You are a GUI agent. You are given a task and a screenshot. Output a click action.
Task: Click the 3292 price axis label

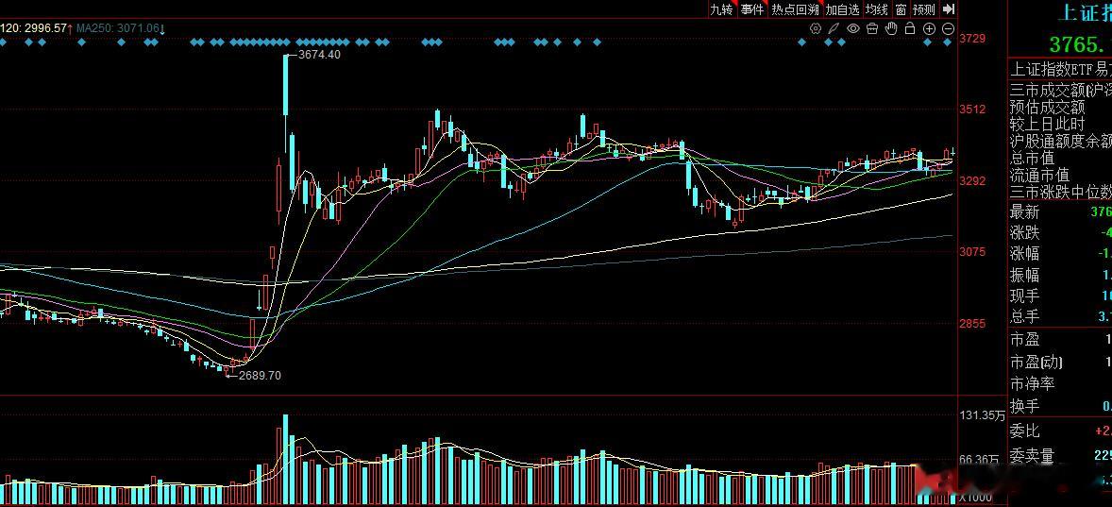(x=971, y=181)
